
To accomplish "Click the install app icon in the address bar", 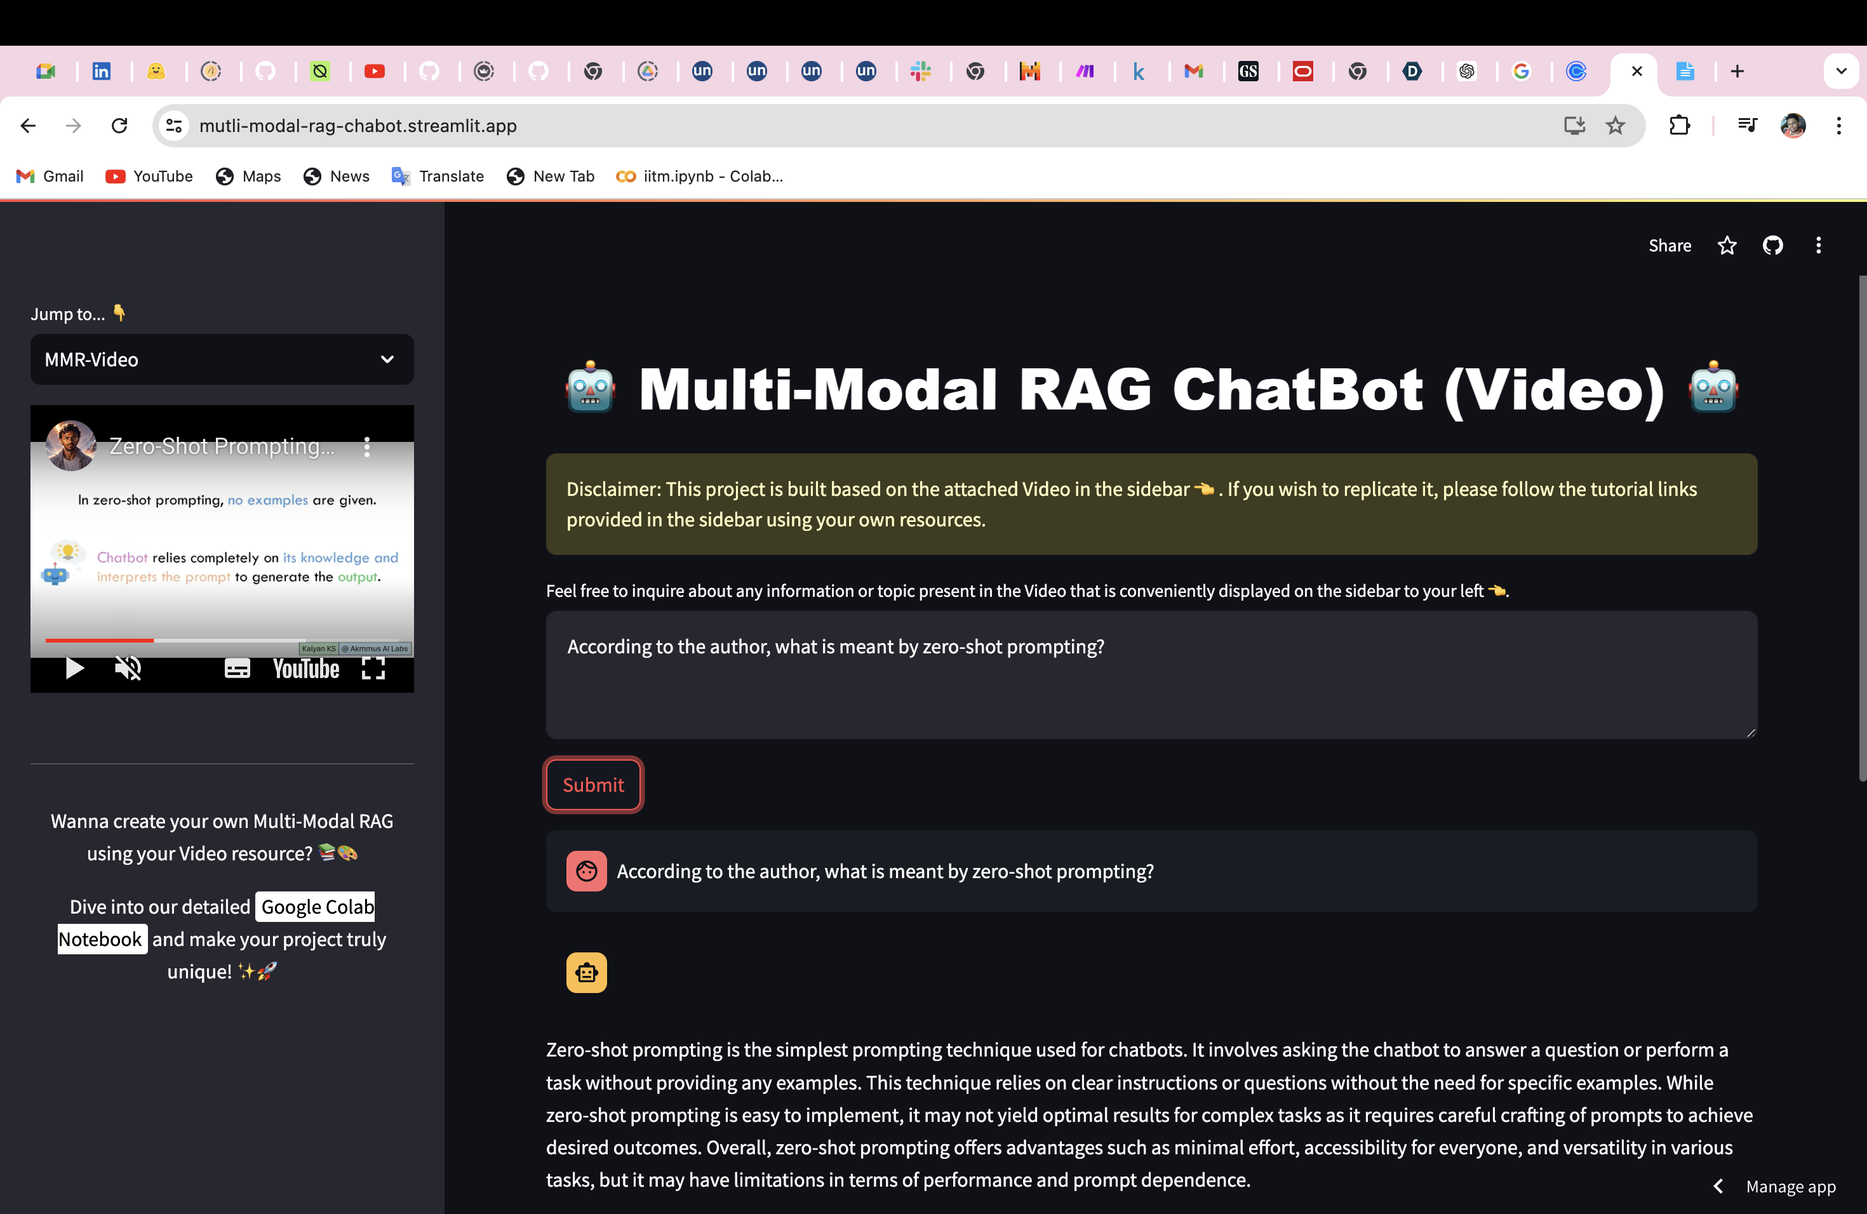I will (1574, 126).
